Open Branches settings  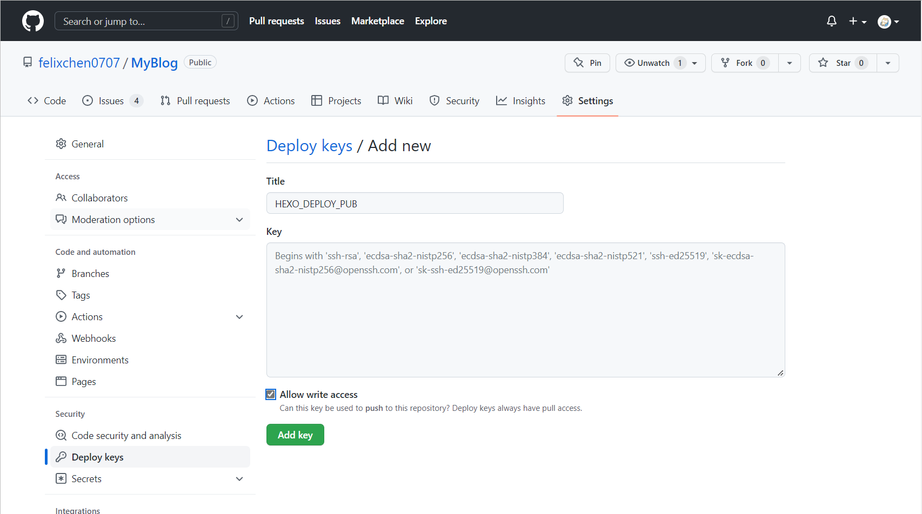[x=150, y=274]
